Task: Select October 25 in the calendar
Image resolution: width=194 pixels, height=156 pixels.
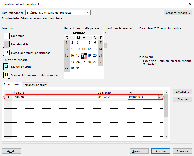Action: click(x=83, y=62)
